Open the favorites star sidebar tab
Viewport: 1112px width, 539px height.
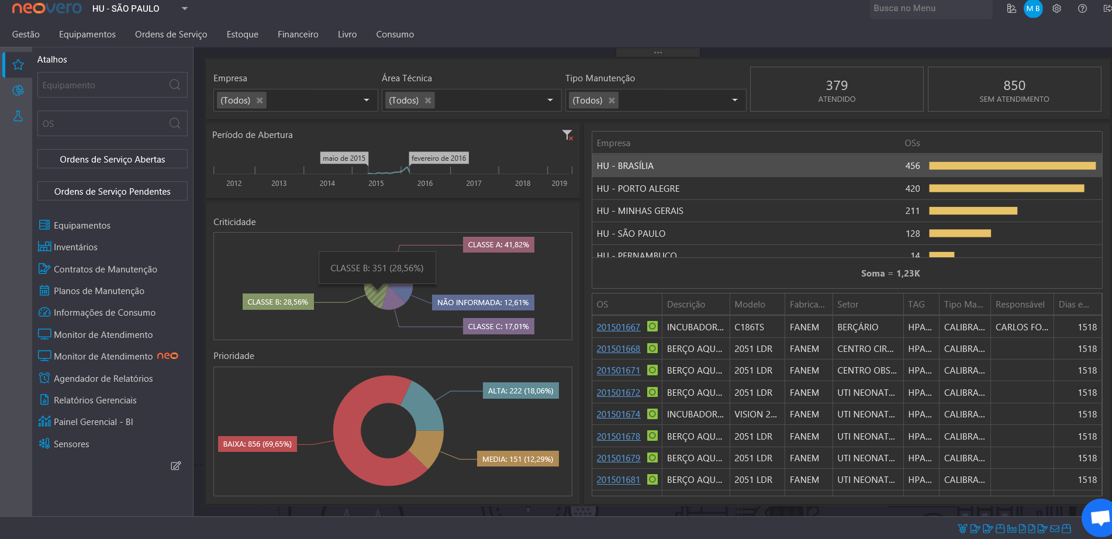tap(18, 64)
